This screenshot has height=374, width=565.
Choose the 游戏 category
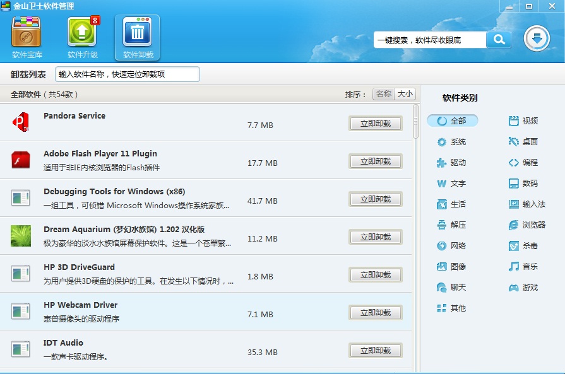pos(523,288)
